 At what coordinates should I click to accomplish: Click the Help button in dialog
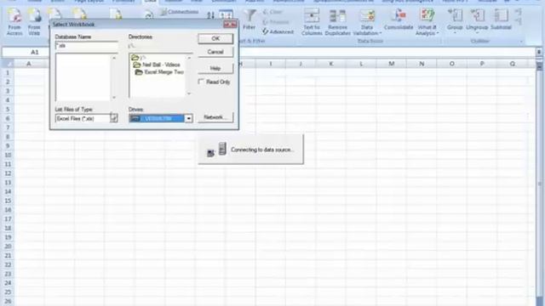pyautogui.click(x=215, y=68)
